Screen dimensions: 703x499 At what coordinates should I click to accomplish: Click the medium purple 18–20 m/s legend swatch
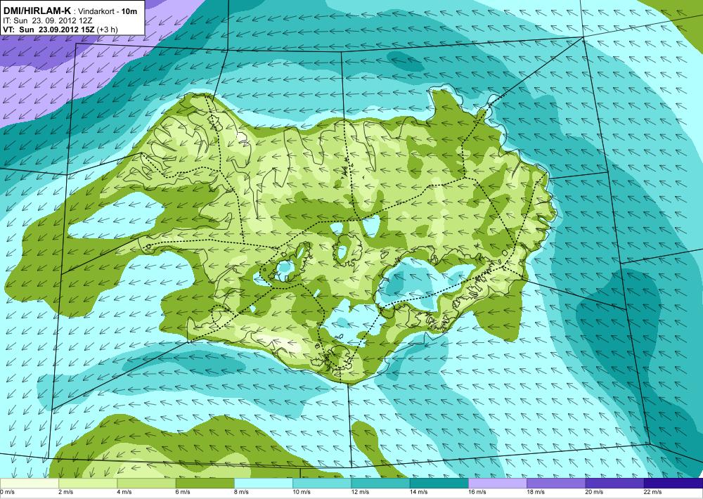556,484
